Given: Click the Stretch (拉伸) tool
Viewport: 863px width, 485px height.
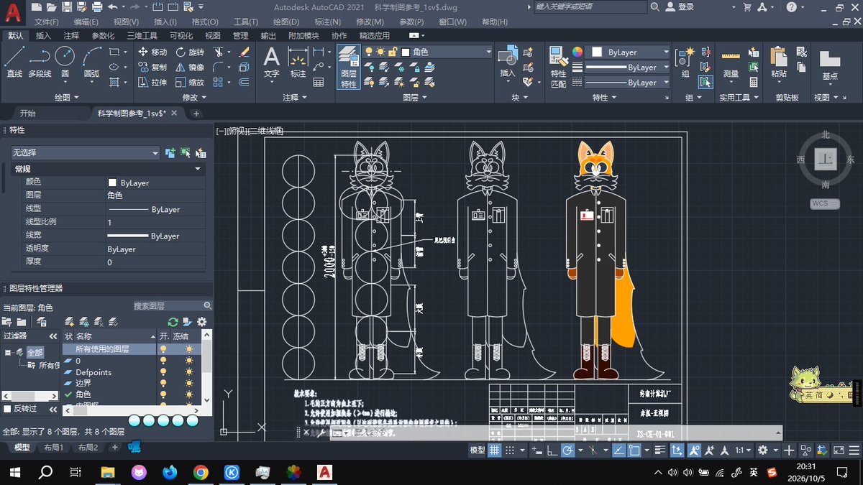Looking at the screenshot, I should tap(152, 83).
